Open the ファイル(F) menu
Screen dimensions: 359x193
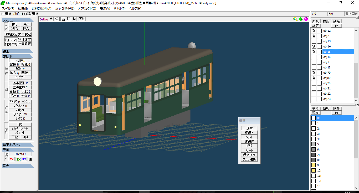pyautogui.click(x=8, y=9)
